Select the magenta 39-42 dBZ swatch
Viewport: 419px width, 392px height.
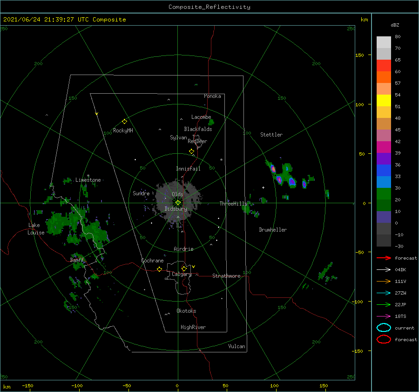pyautogui.click(x=384, y=147)
